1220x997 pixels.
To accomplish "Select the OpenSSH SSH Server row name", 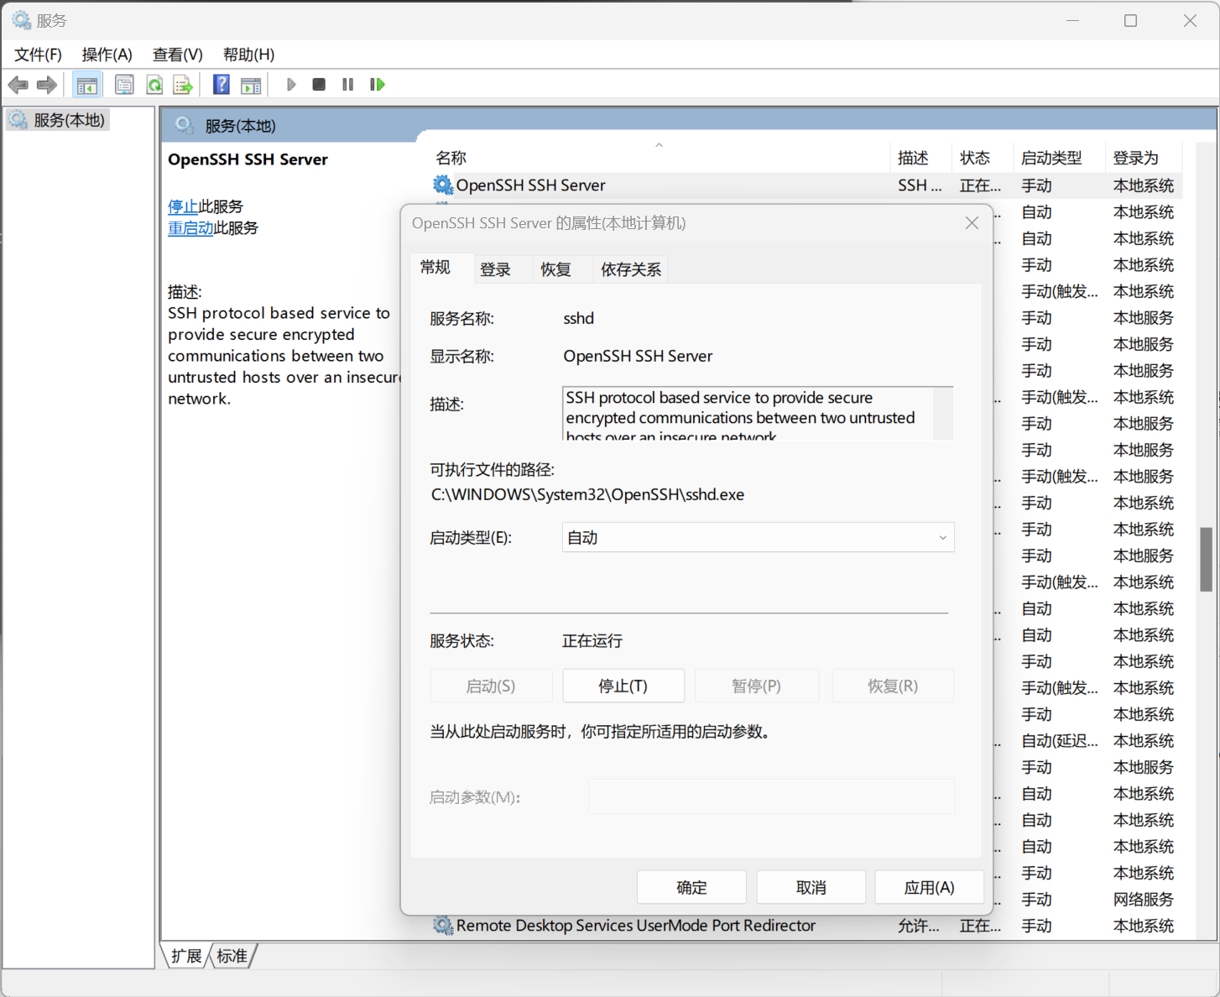I will (530, 185).
